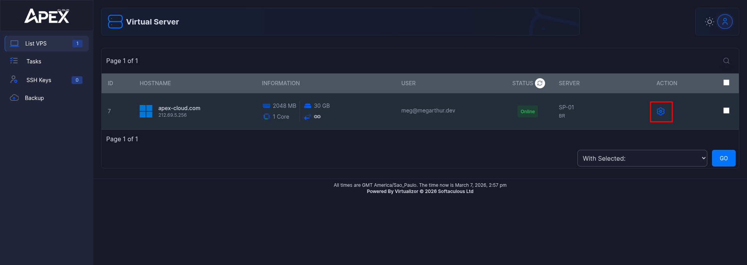Toggle light theme with sun icon
This screenshot has height=265, width=747.
click(709, 22)
